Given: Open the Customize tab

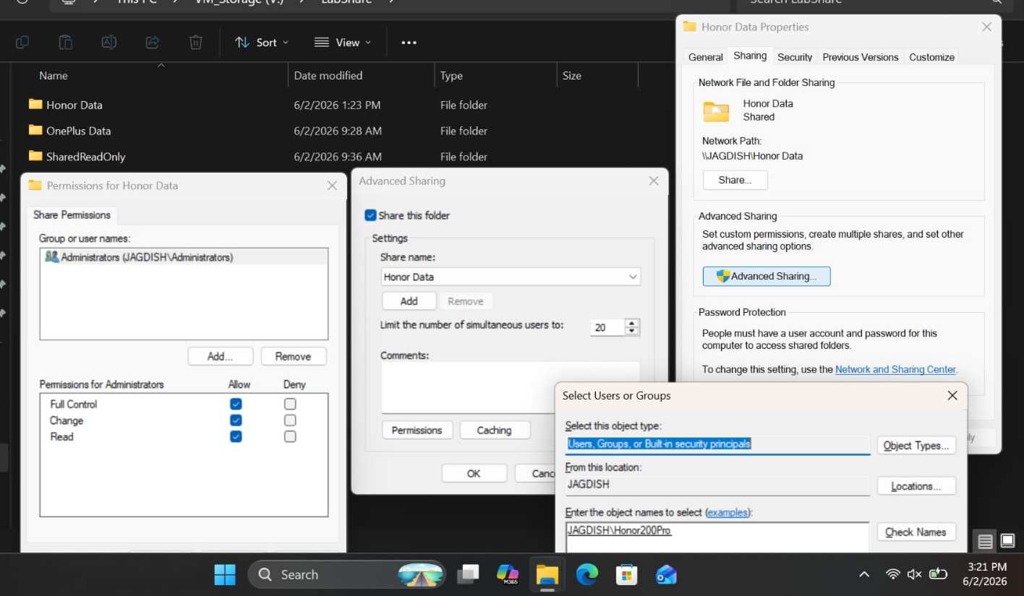Looking at the screenshot, I should [x=931, y=57].
